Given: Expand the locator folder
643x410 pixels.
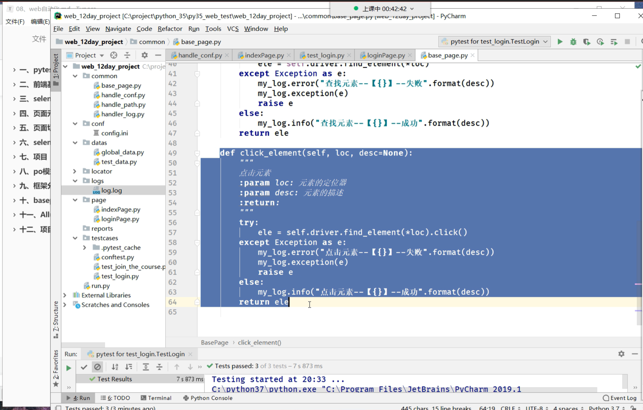Looking at the screenshot, I should click(x=75, y=171).
